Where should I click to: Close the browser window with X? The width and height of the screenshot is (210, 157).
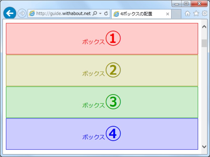point(199,4)
